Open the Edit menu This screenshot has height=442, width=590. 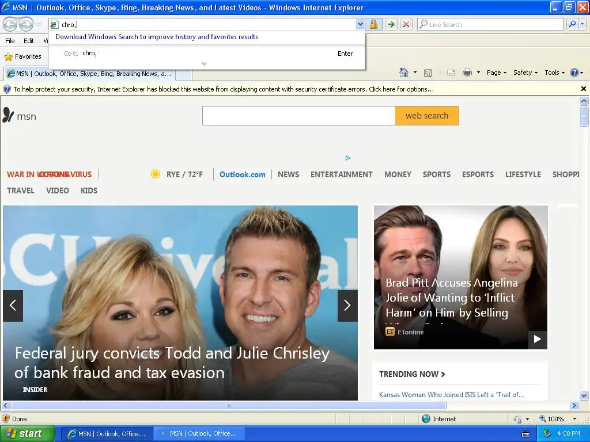click(x=29, y=41)
